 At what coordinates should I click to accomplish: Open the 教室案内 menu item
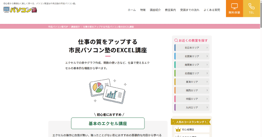pyautogui.click(x=170, y=10)
